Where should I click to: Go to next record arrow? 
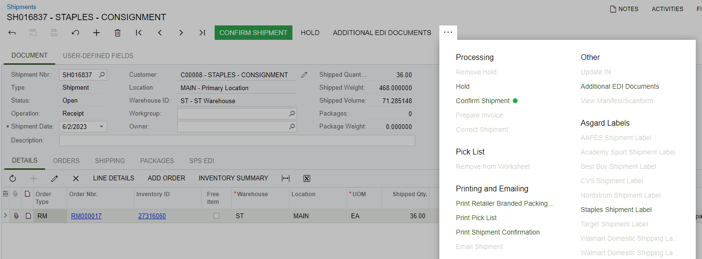click(181, 33)
